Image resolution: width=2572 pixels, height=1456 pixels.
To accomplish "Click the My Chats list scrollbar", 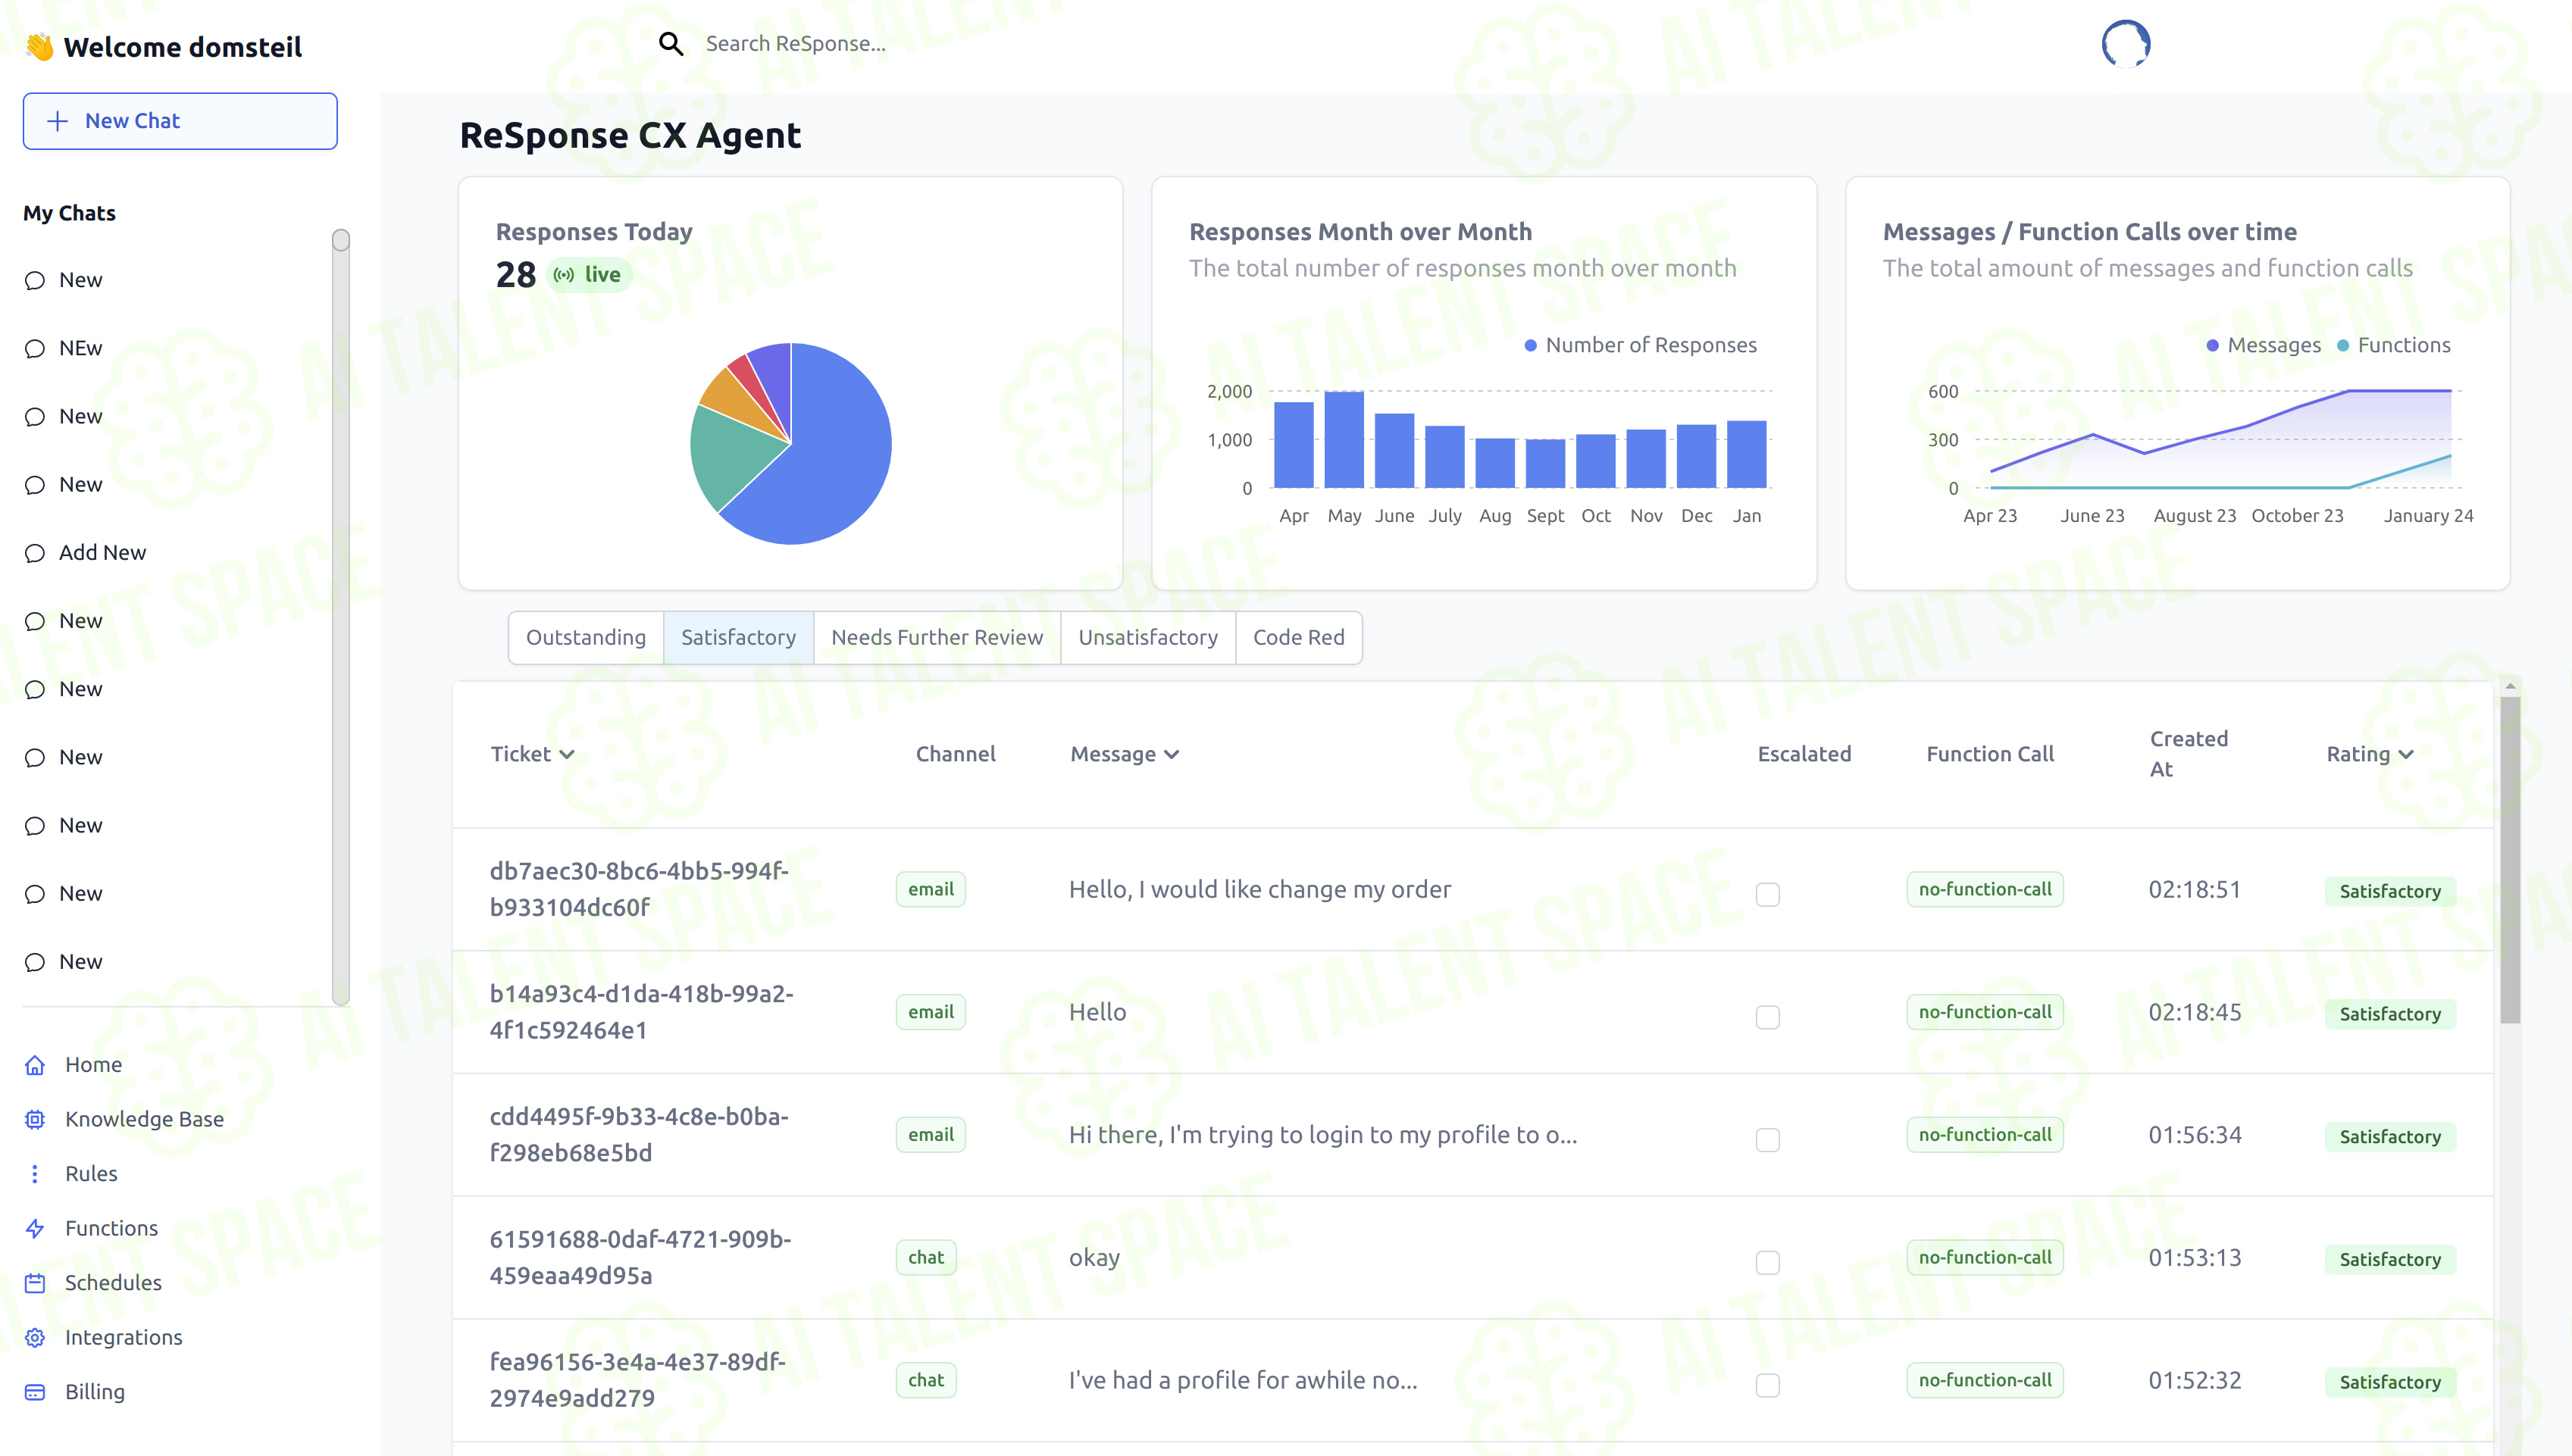I will (341, 615).
